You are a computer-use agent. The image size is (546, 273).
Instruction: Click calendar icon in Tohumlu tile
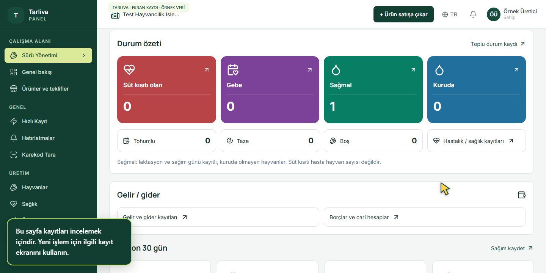coord(127,141)
